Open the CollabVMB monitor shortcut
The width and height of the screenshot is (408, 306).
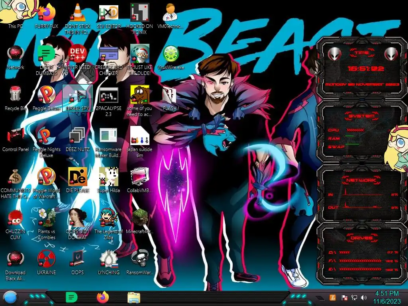click(139, 180)
